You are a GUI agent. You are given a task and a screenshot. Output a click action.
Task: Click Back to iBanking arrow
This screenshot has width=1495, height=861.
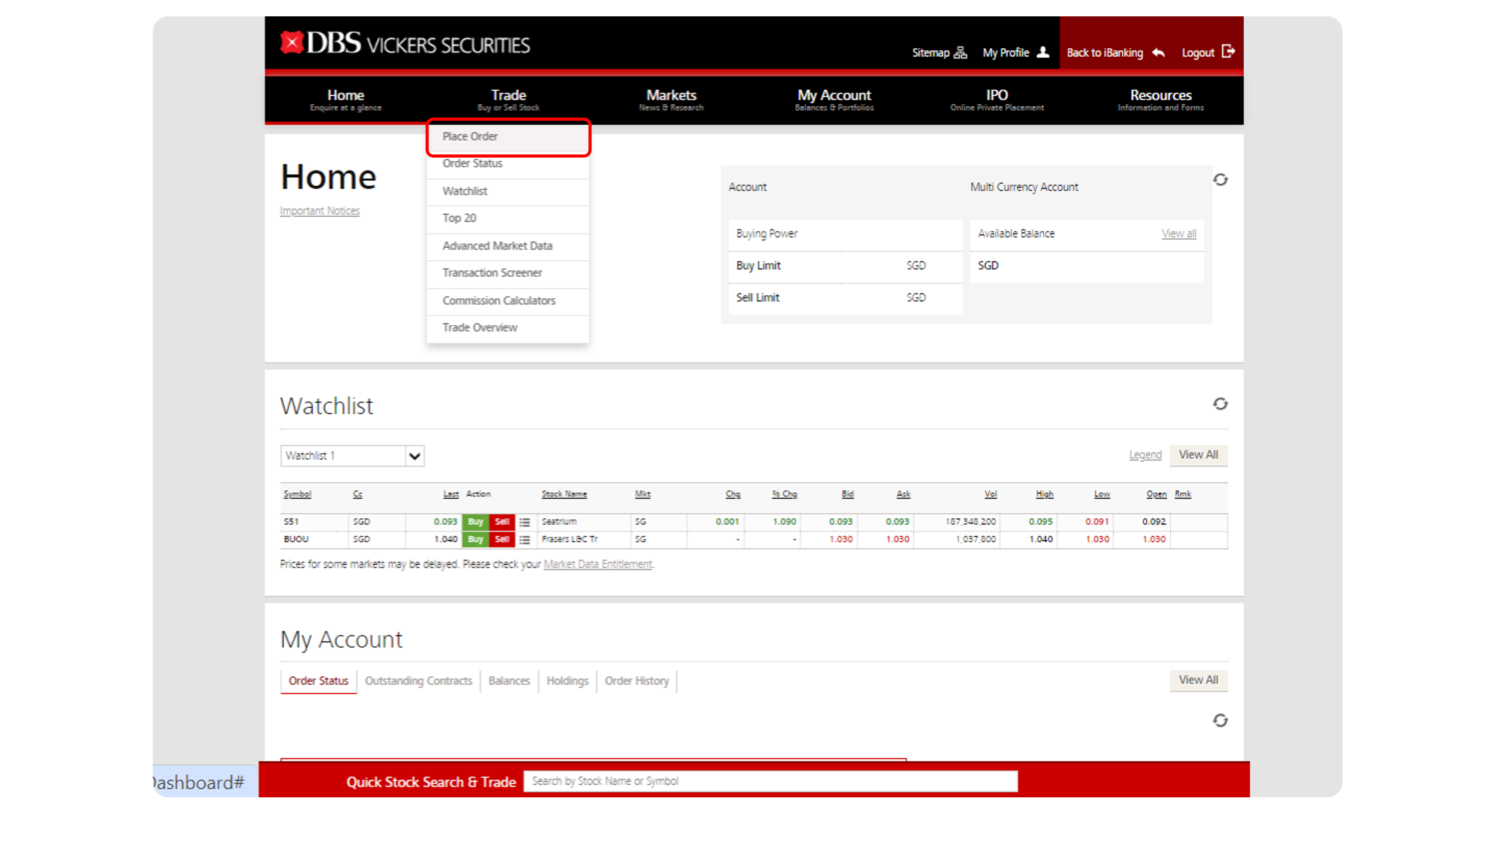1158,53
